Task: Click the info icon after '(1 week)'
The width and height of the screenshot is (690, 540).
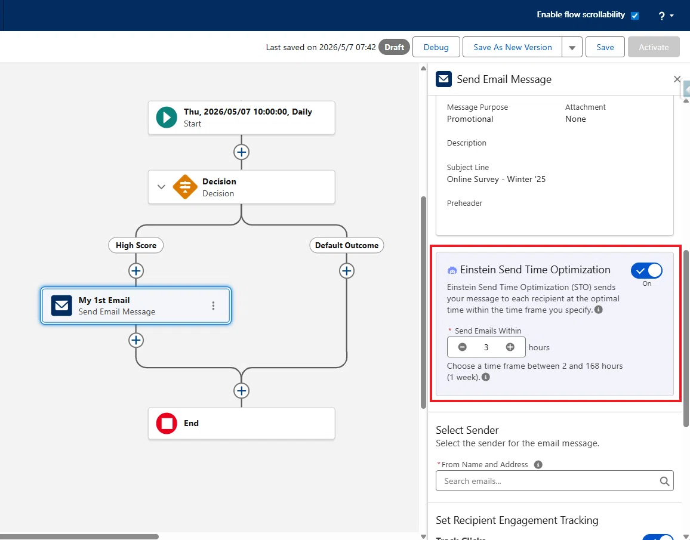Action: coord(485,377)
